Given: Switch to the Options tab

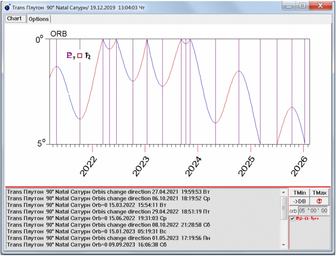Looking at the screenshot, I should [39, 19].
